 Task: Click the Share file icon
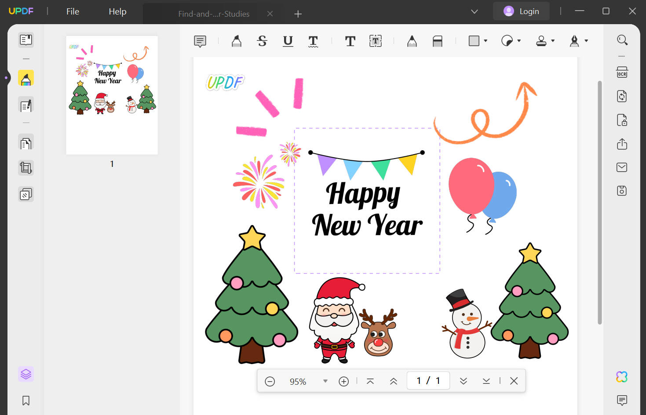pos(622,144)
